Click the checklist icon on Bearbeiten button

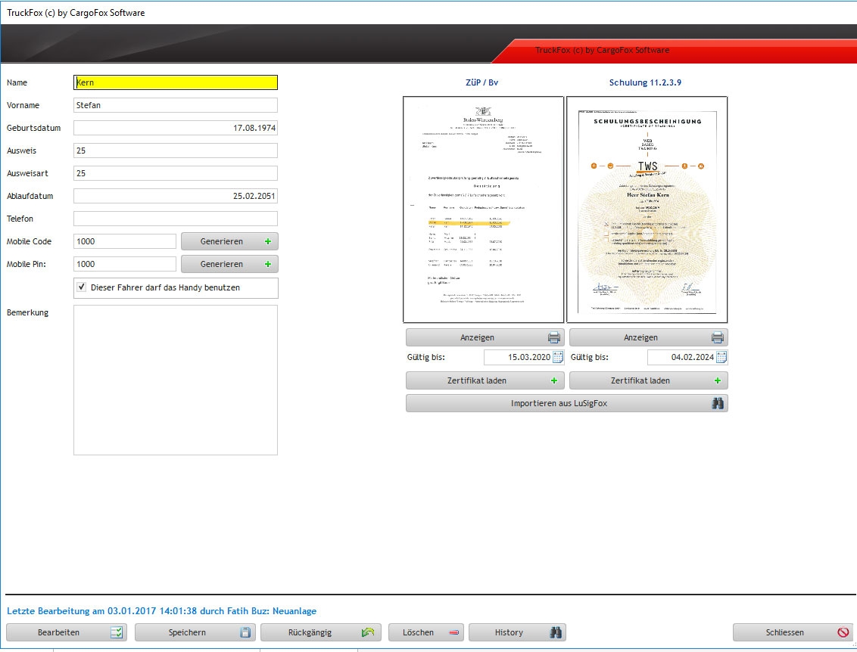(117, 632)
